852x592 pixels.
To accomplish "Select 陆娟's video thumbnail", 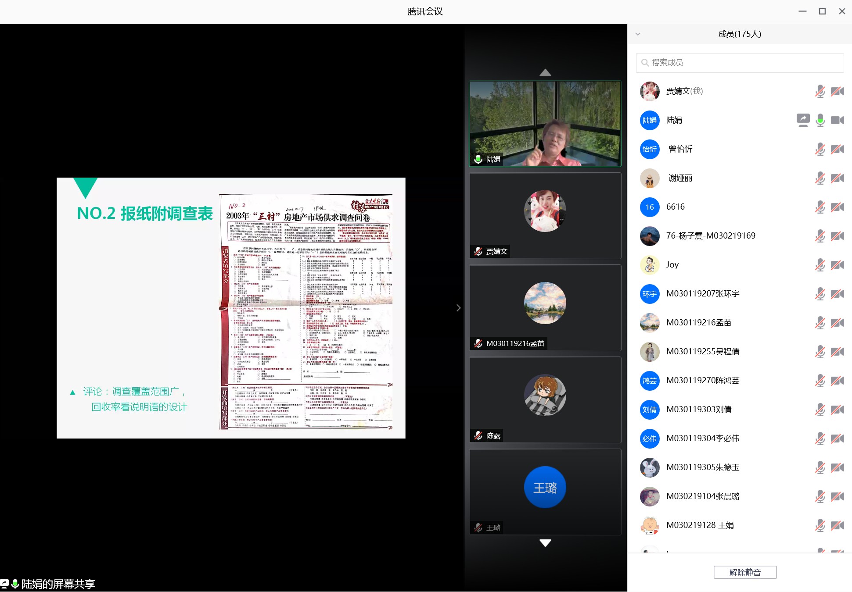I will pyautogui.click(x=545, y=124).
